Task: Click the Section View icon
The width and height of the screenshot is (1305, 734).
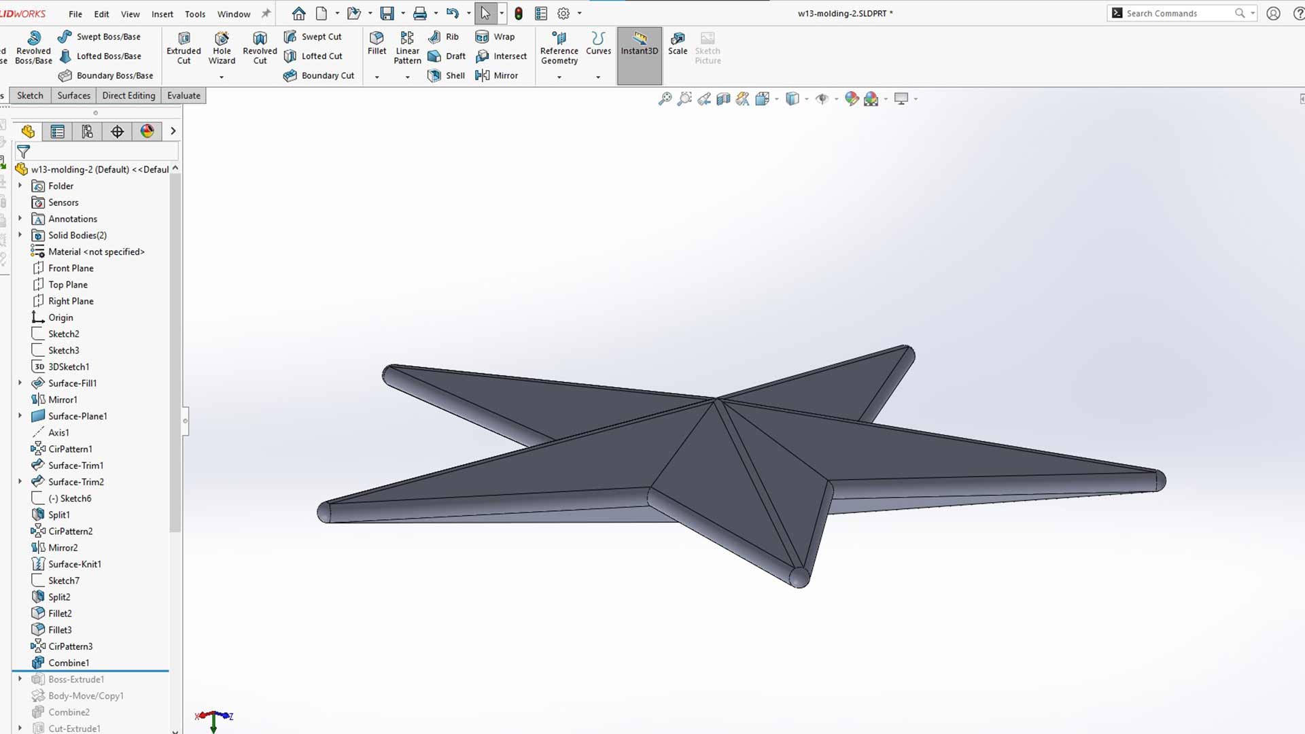Action: click(723, 99)
